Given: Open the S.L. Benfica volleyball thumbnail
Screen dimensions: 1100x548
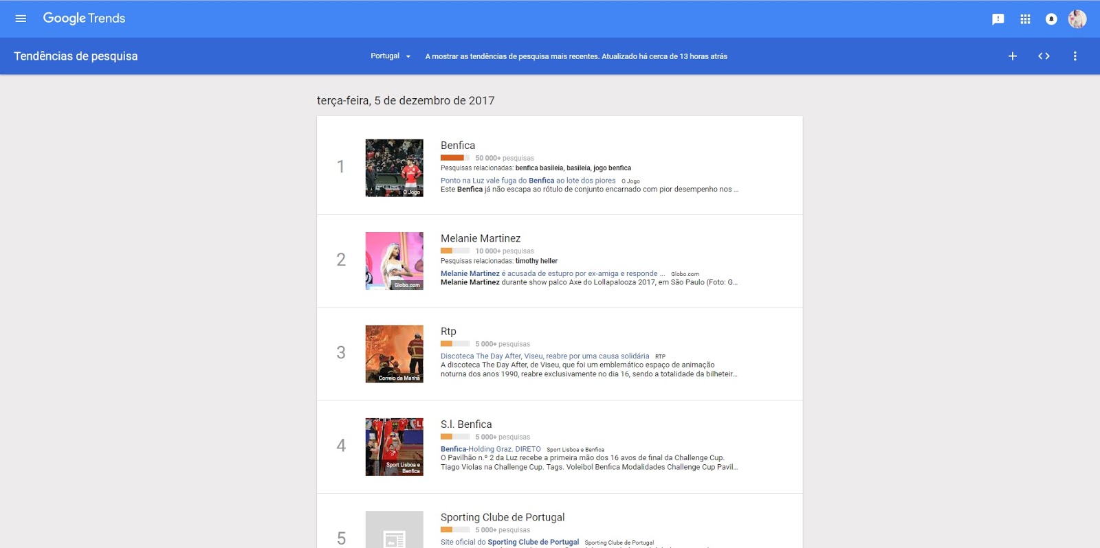Looking at the screenshot, I should [395, 447].
